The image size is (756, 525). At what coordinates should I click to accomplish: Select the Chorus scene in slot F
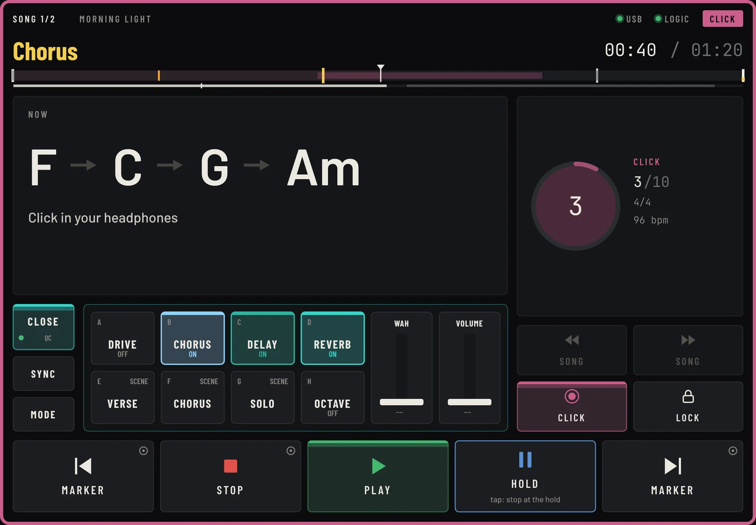click(x=193, y=398)
